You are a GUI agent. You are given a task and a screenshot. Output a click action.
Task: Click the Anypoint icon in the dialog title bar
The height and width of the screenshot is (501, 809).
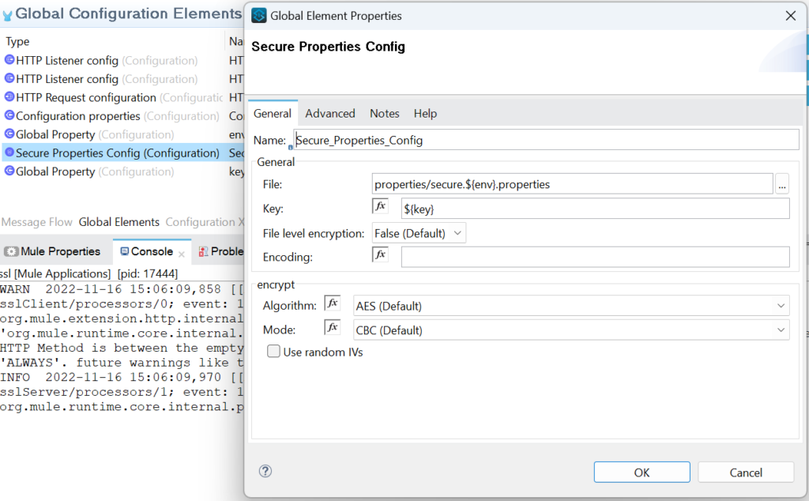click(x=258, y=15)
